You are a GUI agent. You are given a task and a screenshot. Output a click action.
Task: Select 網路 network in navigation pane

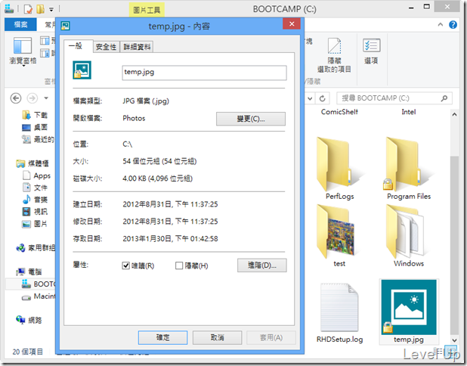pos(29,320)
